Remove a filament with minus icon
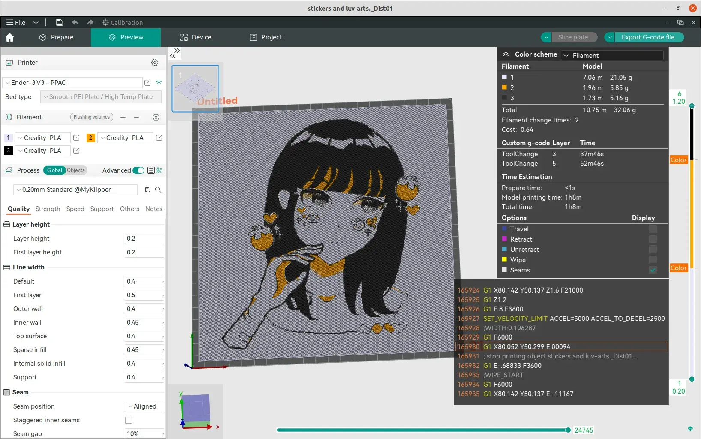The height and width of the screenshot is (439, 701). pos(136,117)
